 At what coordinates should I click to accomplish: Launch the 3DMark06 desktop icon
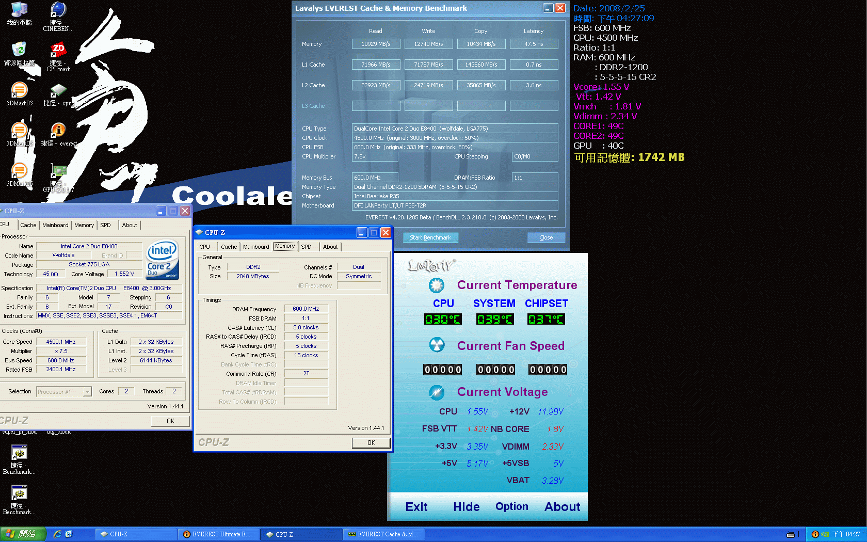point(19,174)
